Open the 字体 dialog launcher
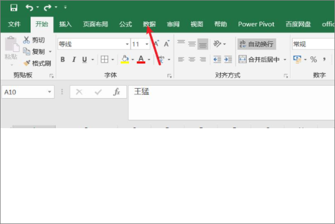Viewport: 335px width, 224px height. point(169,76)
